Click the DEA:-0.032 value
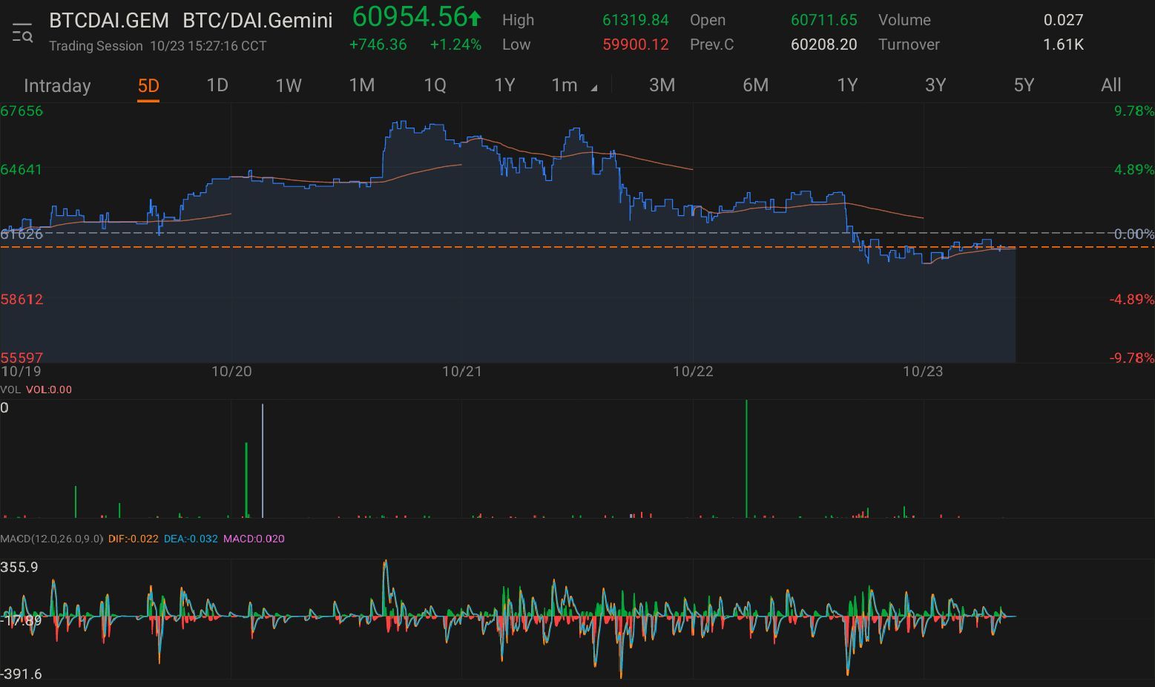This screenshot has height=687, width=1155. (x=191, y=539)
